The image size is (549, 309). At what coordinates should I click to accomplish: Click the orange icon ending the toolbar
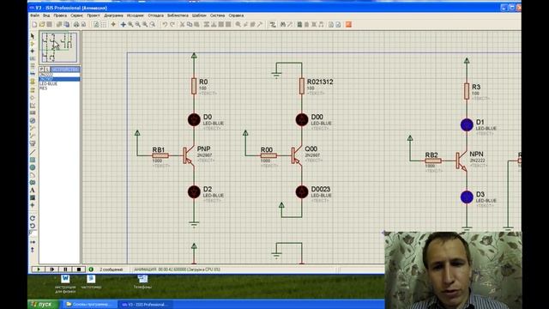pos(348,25)
